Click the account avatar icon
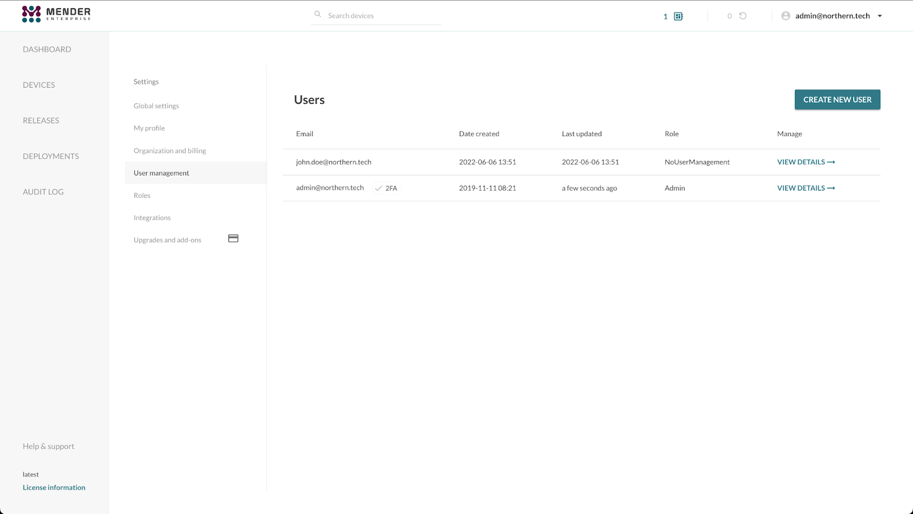The width and height of the screenshot is (913, 514). [786, 15]
